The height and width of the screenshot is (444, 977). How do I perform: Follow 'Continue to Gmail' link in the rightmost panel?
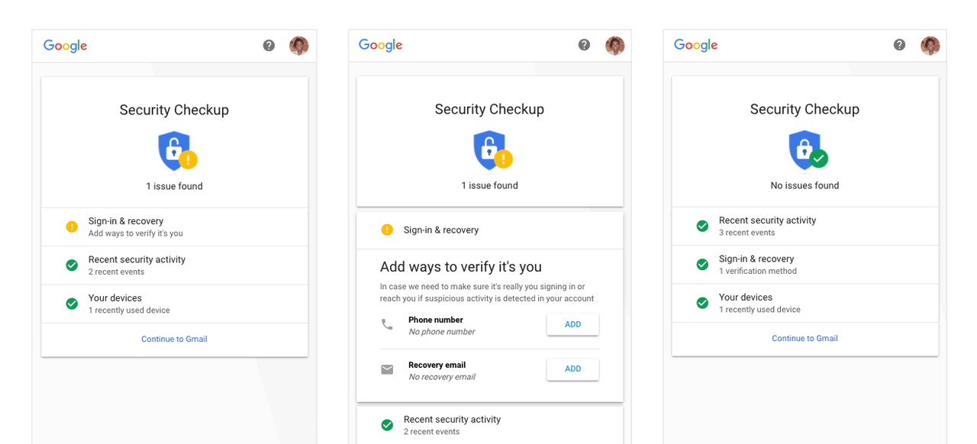coord(804,339)
